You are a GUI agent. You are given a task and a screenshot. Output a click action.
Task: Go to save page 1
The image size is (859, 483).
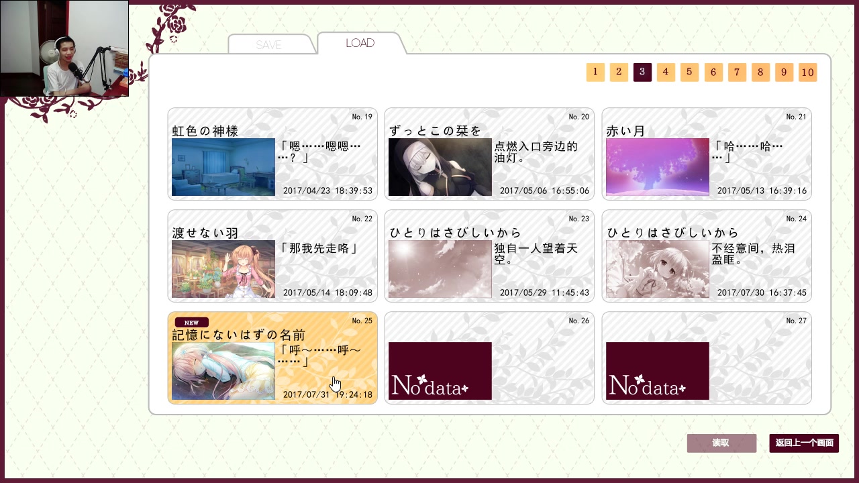pos(595,72)
